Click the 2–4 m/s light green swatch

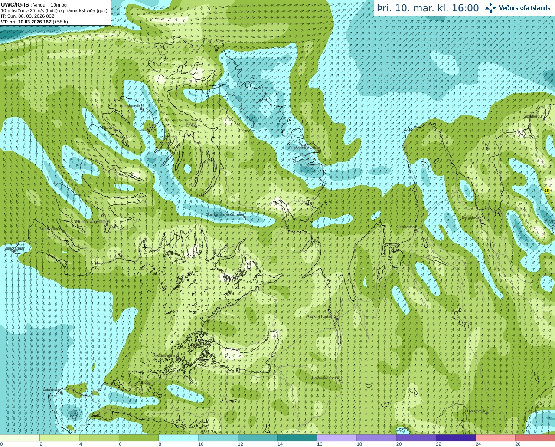59,438
